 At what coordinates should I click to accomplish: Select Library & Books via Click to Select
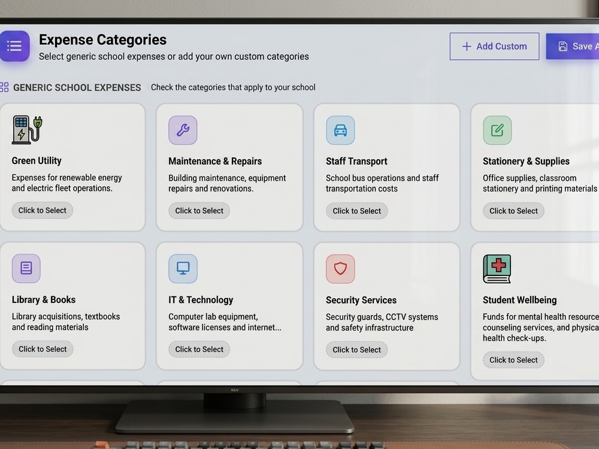click(43, 349)
